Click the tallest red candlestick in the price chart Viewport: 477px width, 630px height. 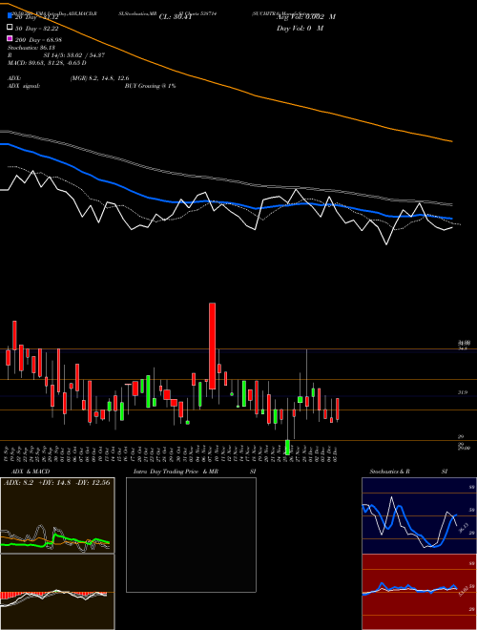(213, 346)
